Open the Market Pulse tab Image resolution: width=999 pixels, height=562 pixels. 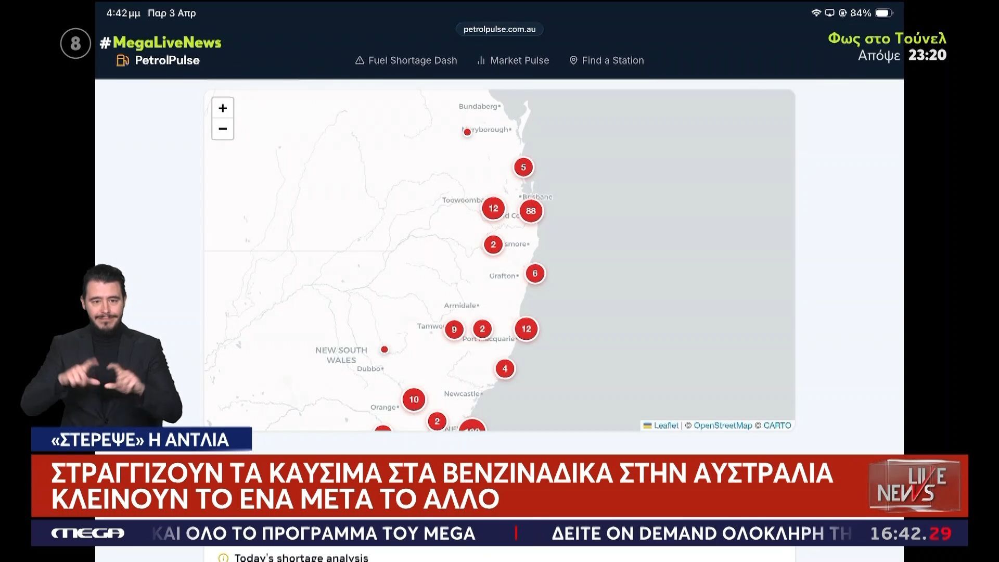click(x=513, y=60)
